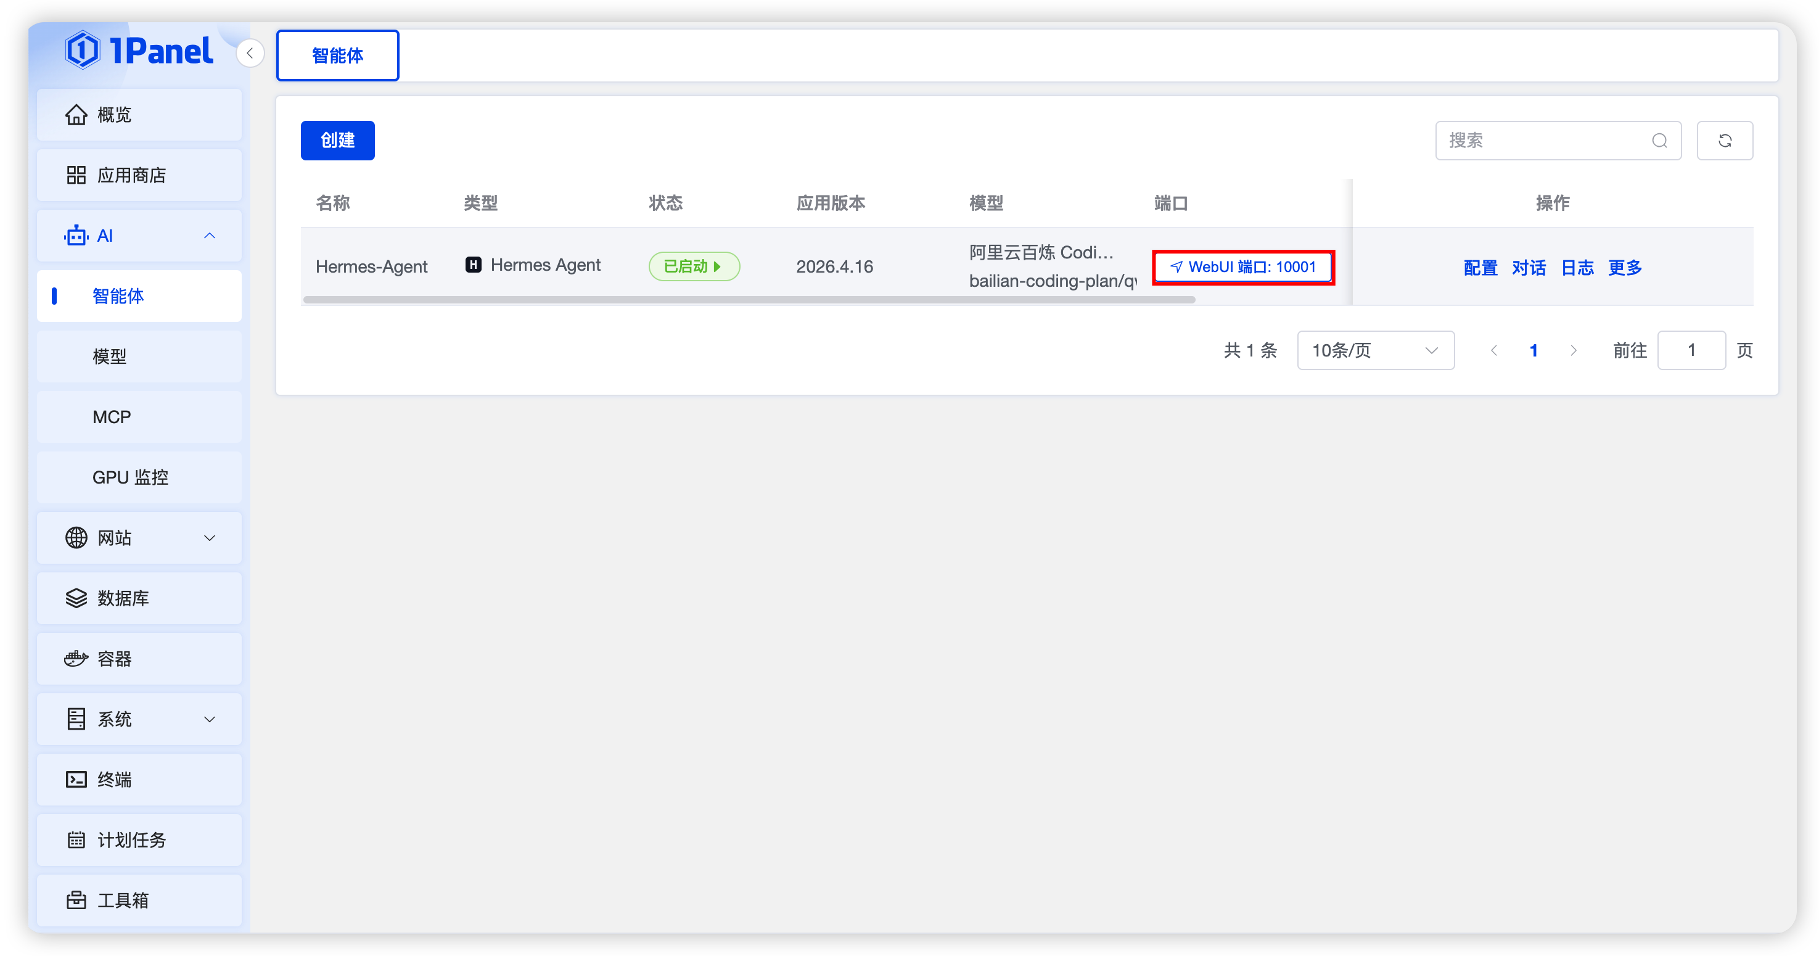The width and height of the screenshot is (1819, 956).
Task: Click the 类型 column header
Action: tap(481, 204)
